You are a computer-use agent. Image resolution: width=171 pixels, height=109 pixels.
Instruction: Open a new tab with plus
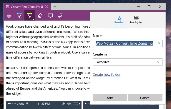(x=55, y=7)
